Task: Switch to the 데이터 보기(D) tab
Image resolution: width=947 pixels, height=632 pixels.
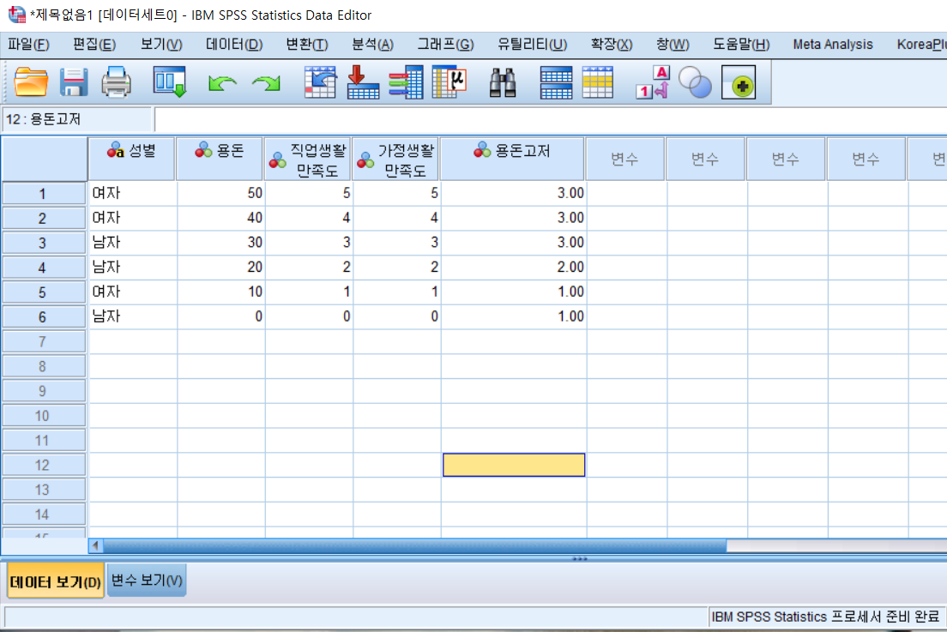Action: click(x=55, y=581)
